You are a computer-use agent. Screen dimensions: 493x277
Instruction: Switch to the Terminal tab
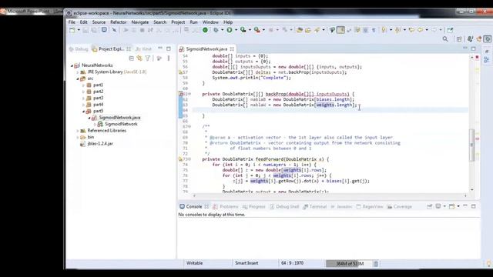pyautogui.click(x=315, y=207)
